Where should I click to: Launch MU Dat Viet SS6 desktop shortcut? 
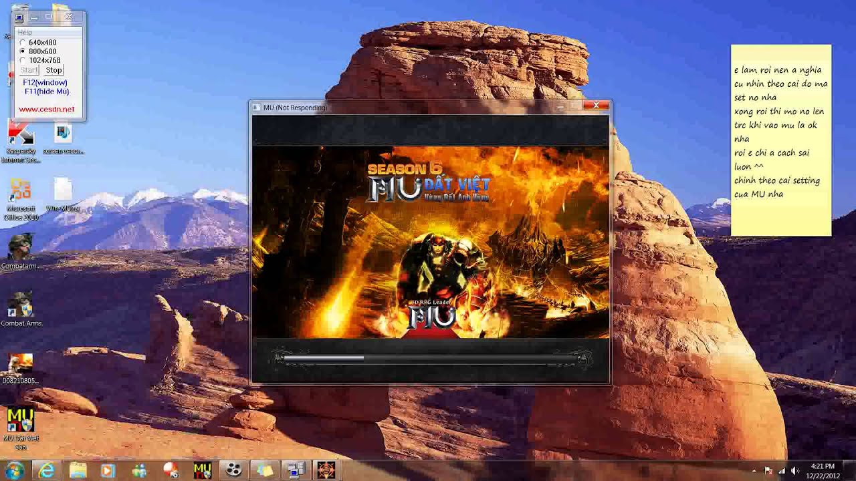(x=21, y=428)
